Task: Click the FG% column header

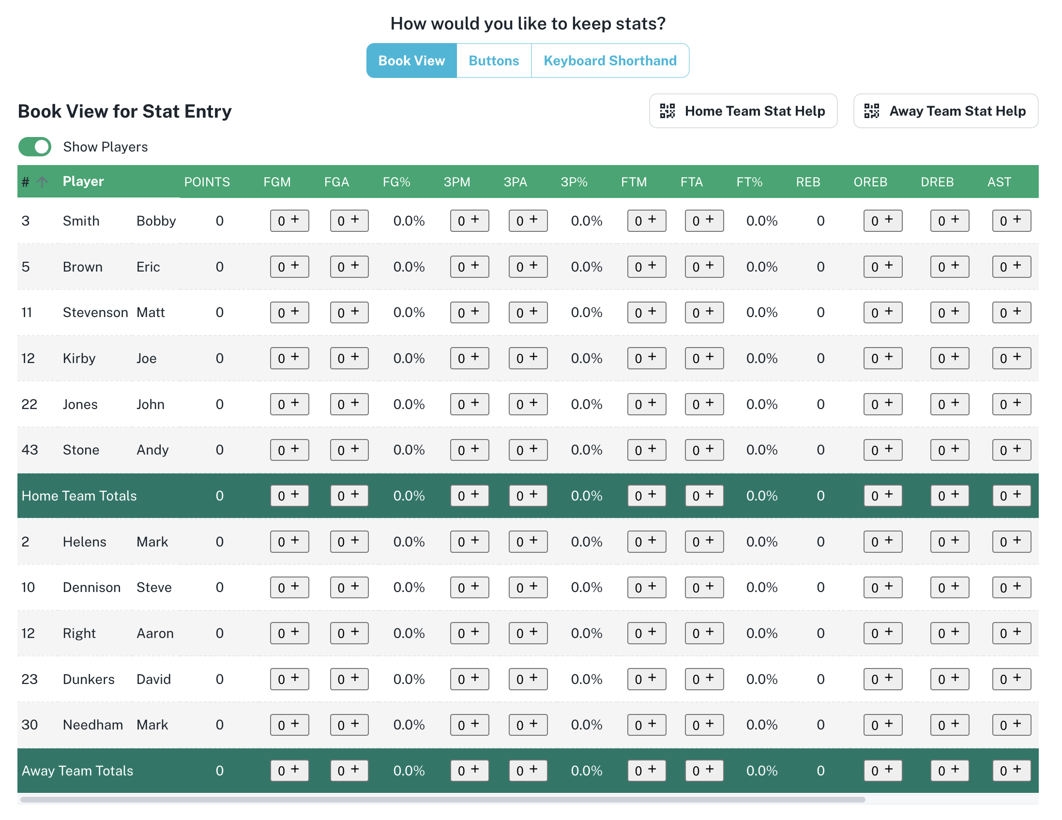Action: [x=396, y=182]
